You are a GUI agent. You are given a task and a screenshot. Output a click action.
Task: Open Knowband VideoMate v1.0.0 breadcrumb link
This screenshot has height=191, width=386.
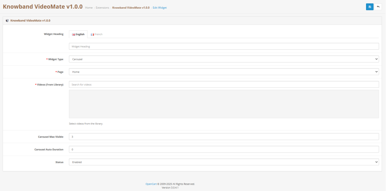tap(131, 8)
